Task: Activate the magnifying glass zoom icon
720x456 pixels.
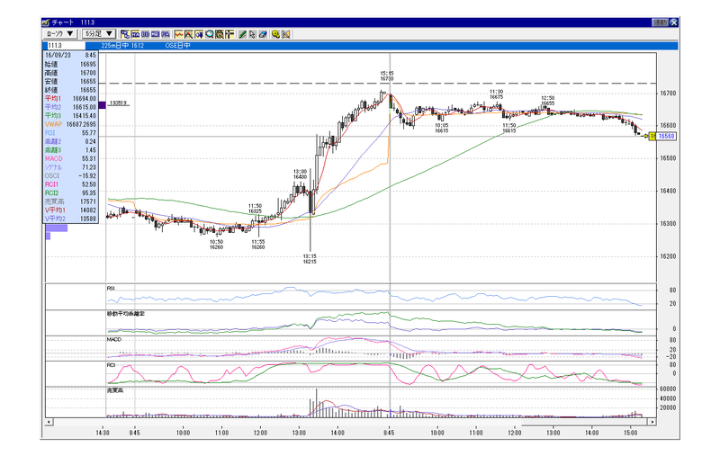Action: 210,34
